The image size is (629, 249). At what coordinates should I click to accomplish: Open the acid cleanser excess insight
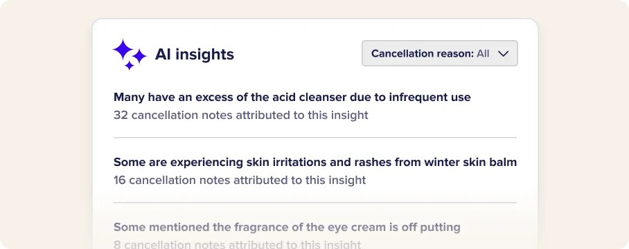292,97
